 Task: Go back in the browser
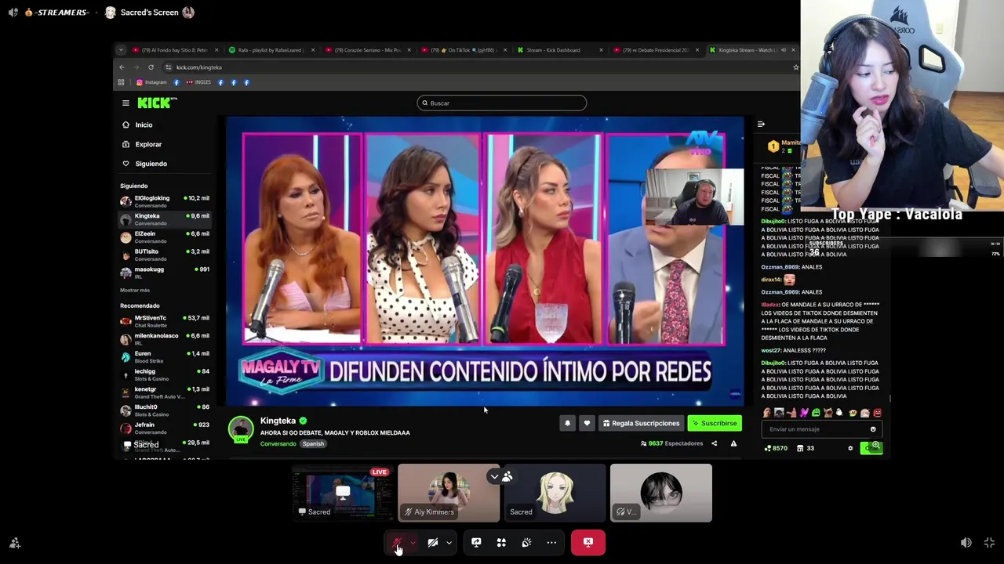tap(122, 67)
